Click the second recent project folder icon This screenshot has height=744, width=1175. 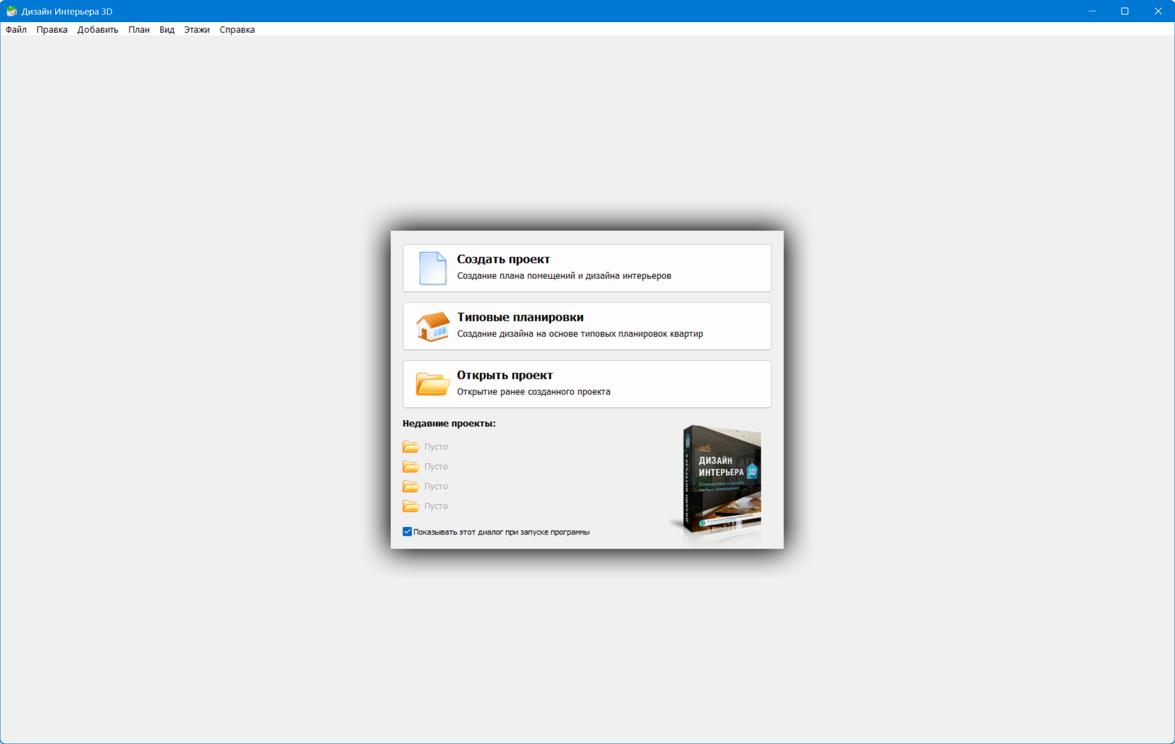[x=411, y=466]
